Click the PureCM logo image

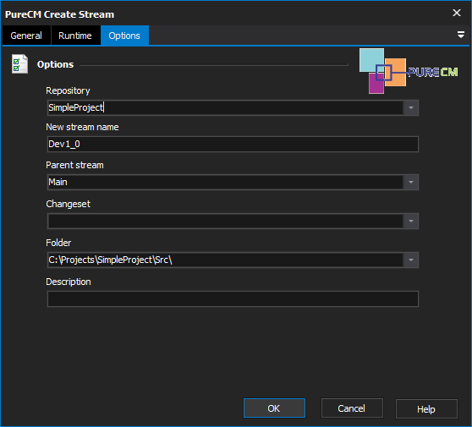pyautogui.click(x=409, y=71)
